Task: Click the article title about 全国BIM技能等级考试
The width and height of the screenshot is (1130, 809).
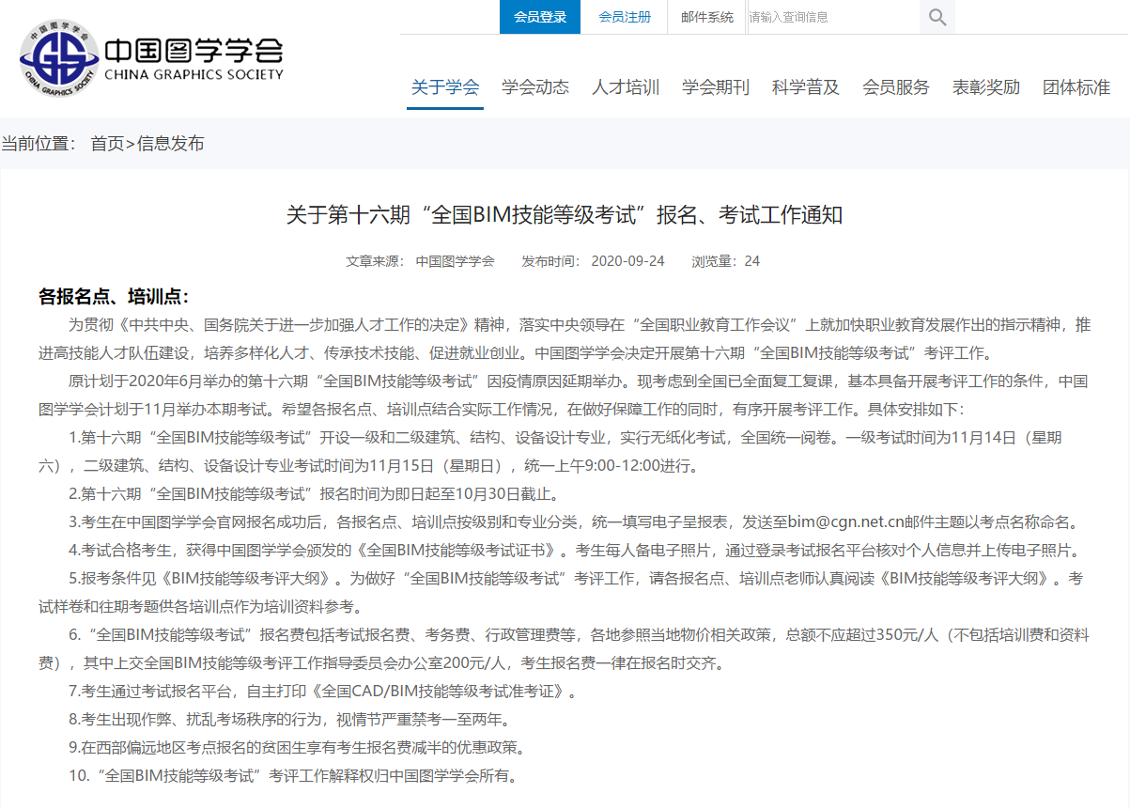Action: 565,215
